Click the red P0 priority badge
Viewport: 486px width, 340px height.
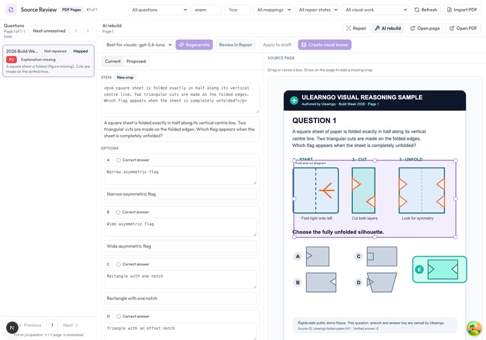coord(11,60)
